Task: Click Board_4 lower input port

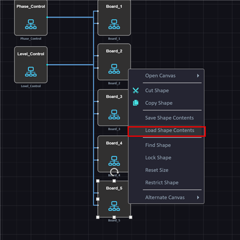Action: tap(98, 160)
